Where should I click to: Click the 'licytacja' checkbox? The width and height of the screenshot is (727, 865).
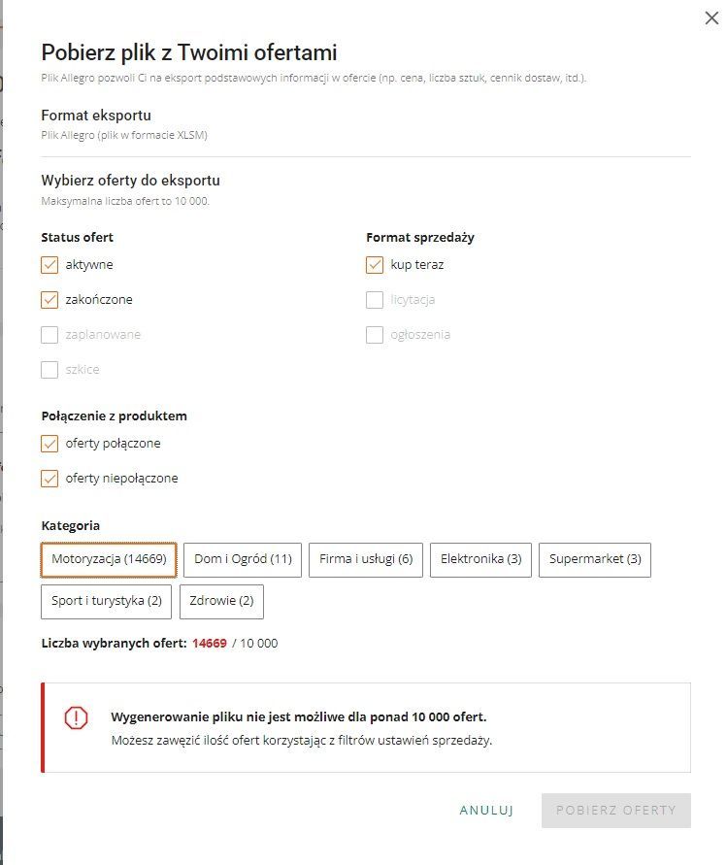pyautogui.click(x=375, y=300)
